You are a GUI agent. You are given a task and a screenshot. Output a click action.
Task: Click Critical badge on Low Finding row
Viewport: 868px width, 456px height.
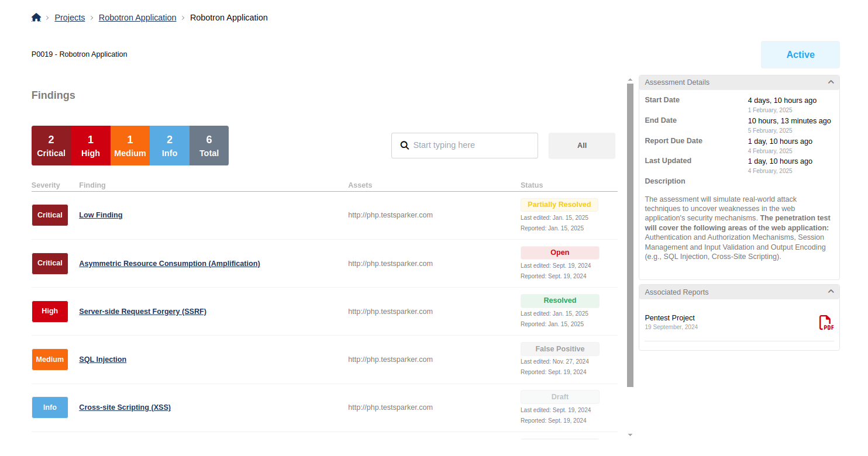click(x=50, y=215)
